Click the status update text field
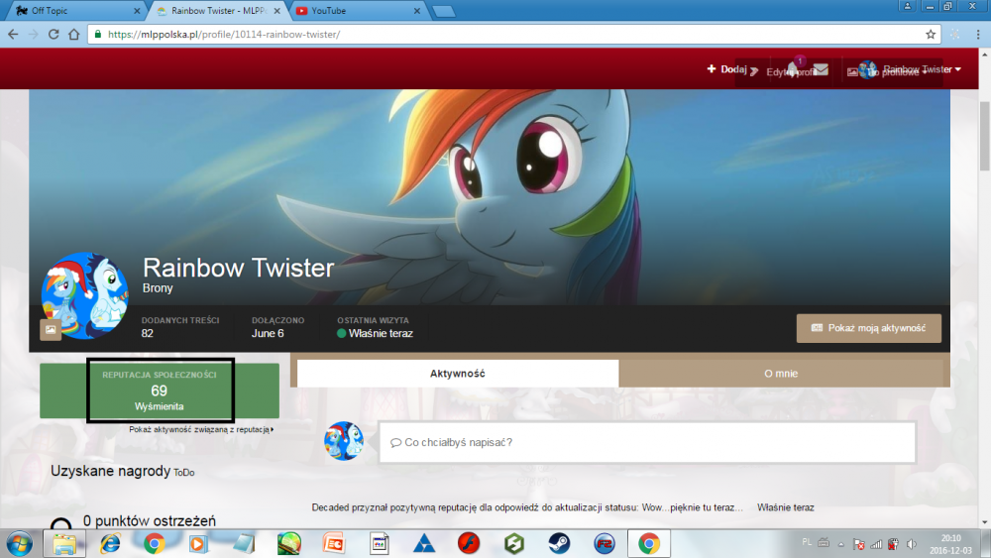Image resolution: width=991 pixels, height=558 pixels. pyautogui.click(x=646, y=442)
